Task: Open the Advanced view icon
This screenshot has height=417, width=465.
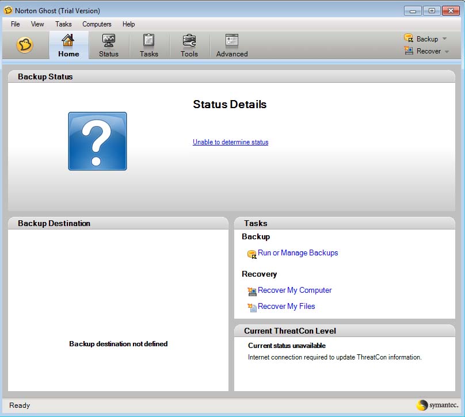Action: click(231, 40)
